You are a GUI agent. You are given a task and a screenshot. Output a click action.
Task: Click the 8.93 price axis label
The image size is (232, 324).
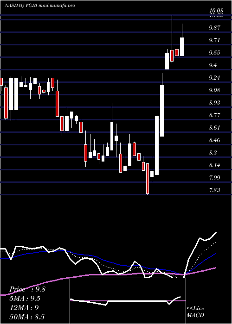[214, 102]
